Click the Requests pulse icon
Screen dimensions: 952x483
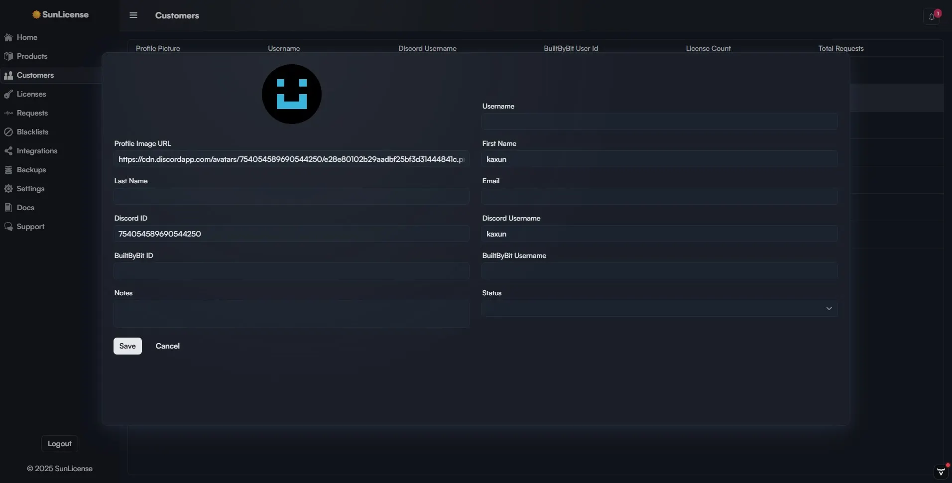pos(8,113)
